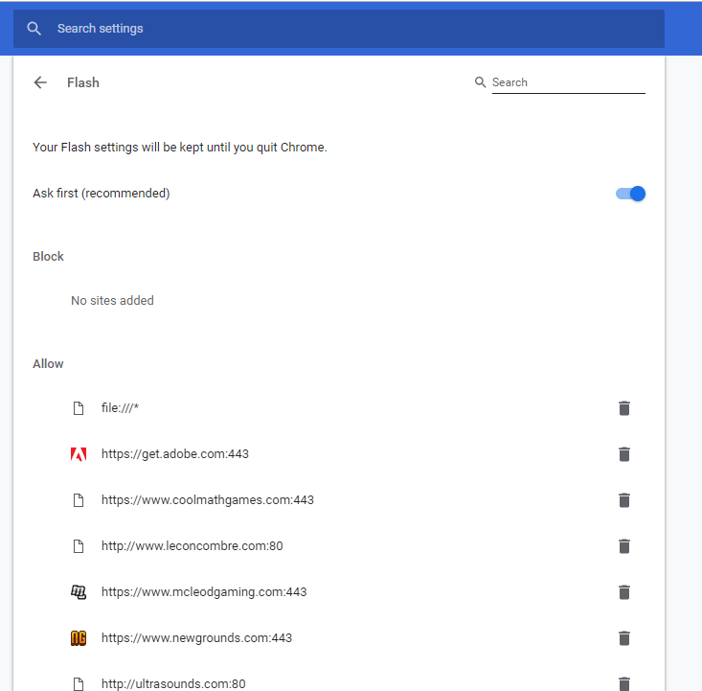Focus the Search settings field
Screen dimensions: 702x691
pyautogui.click(x=339, y=29)
